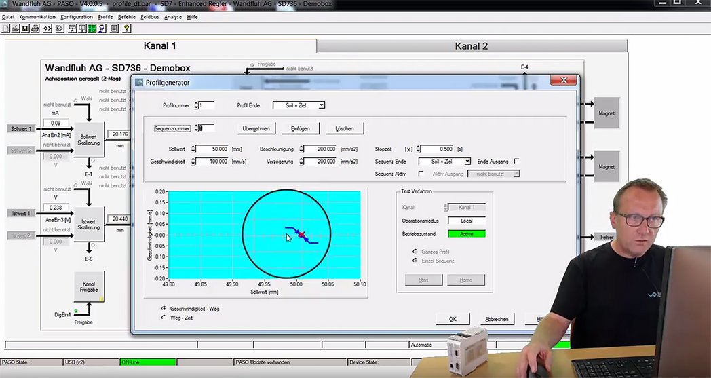Switch to the Kanal 2 tab
This screenshot has width=711, height=378.
[x=472, y=46]
